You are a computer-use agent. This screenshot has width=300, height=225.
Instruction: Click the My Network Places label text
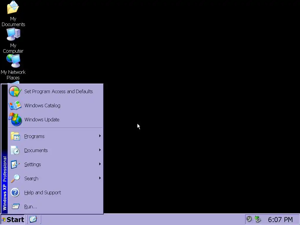[13, 75]
